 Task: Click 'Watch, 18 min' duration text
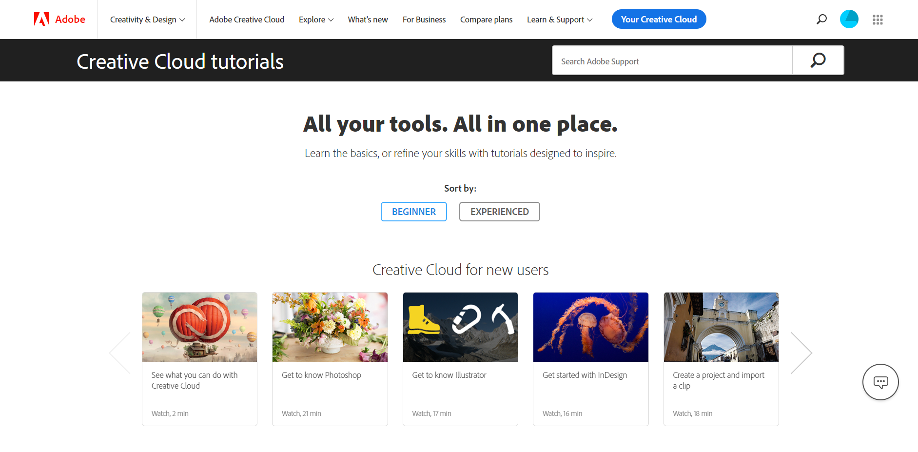click(692, 413)
